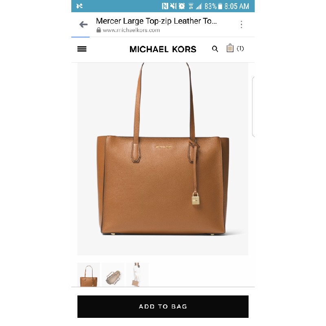
Task: Click the ADD TO BAG button
Action: coord(163,306)
